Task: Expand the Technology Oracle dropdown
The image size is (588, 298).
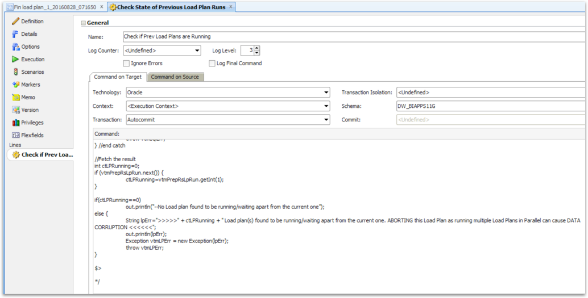Action: click(x=228, y=93)
